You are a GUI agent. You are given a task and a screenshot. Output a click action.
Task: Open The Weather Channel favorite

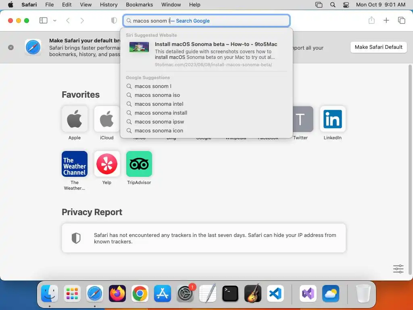[x=75, y=164]
